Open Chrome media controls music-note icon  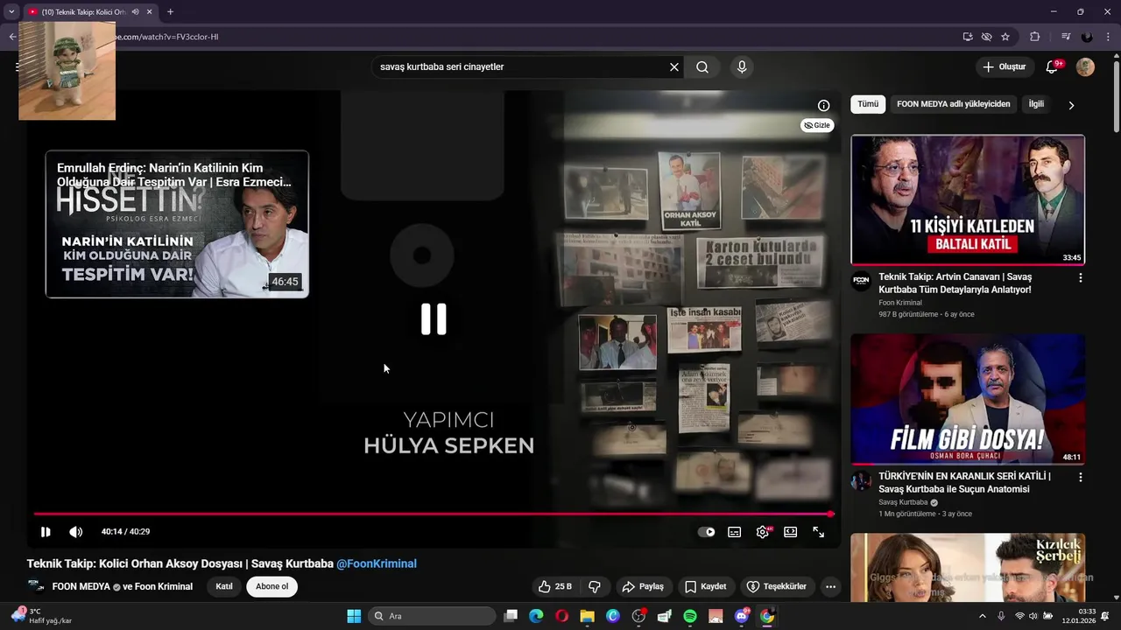[x=1066, y=37]
